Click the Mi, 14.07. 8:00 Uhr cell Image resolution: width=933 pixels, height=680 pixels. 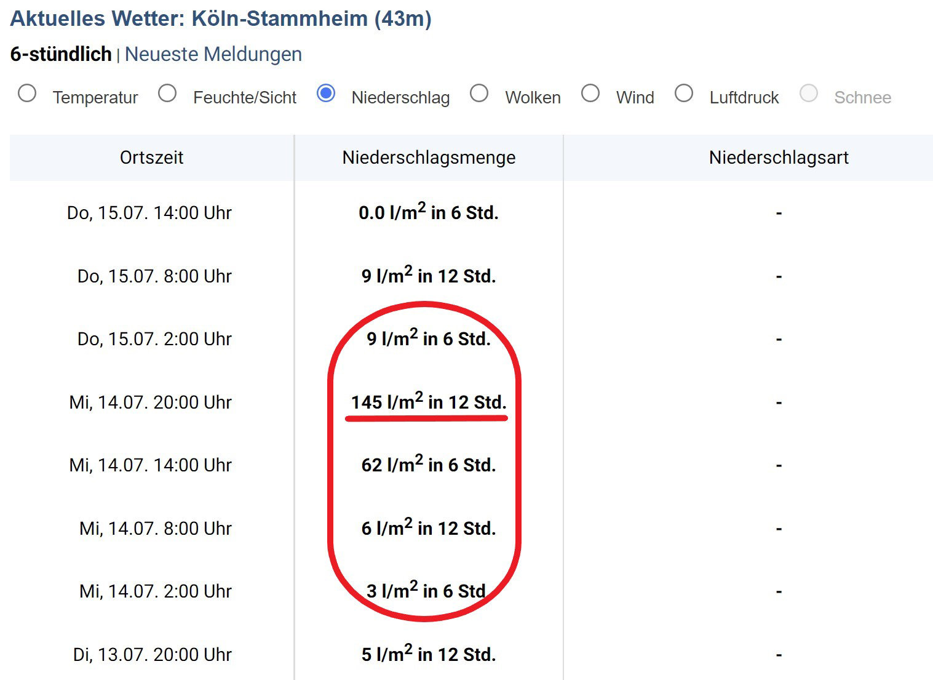point(156,529)
